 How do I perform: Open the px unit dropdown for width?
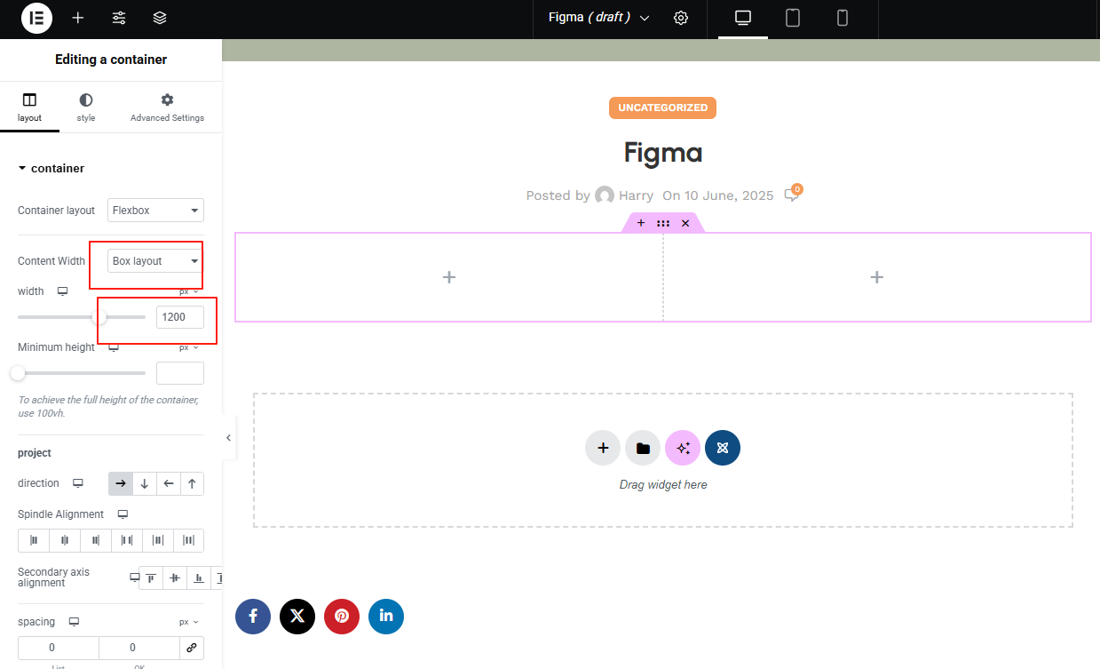[x=186, y=291]
